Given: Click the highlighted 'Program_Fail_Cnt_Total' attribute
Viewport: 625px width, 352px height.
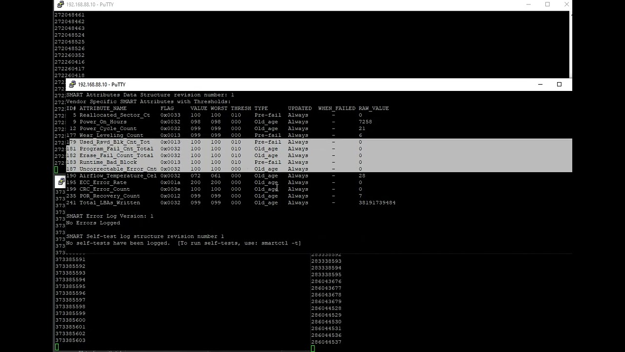Looking at the screenshot, I should pos(116,149).
